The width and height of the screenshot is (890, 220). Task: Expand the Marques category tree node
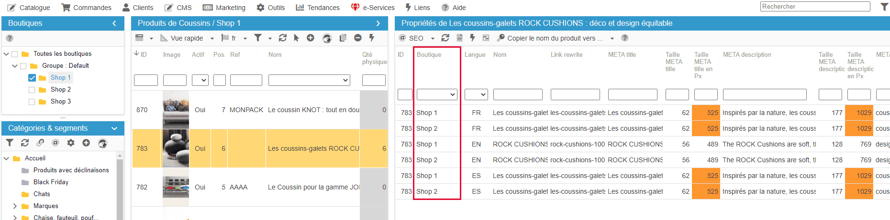(x=15, y=206)
